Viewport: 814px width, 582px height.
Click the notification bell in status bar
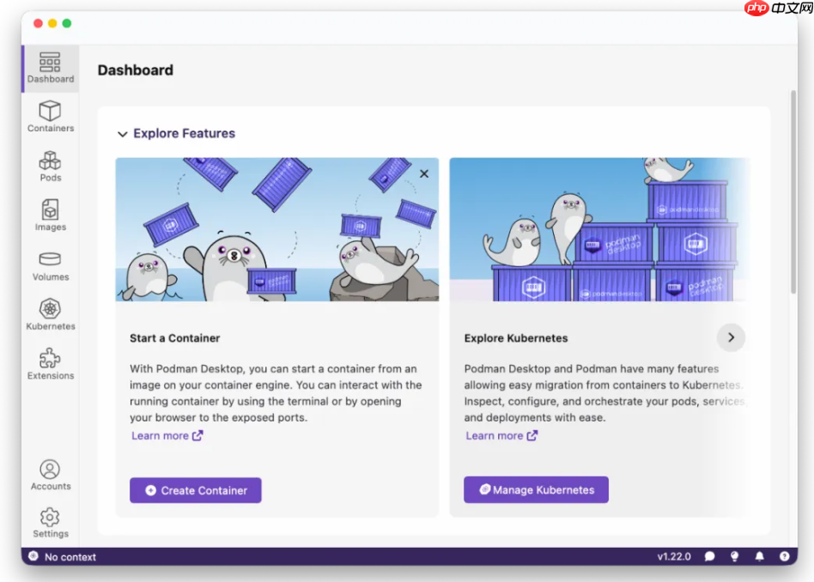pos(759,556)
